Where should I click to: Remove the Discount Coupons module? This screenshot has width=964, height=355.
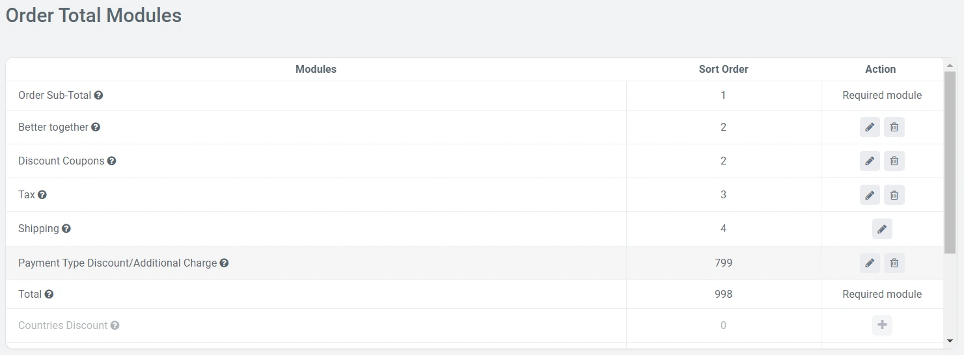click(x=894, y=161)
